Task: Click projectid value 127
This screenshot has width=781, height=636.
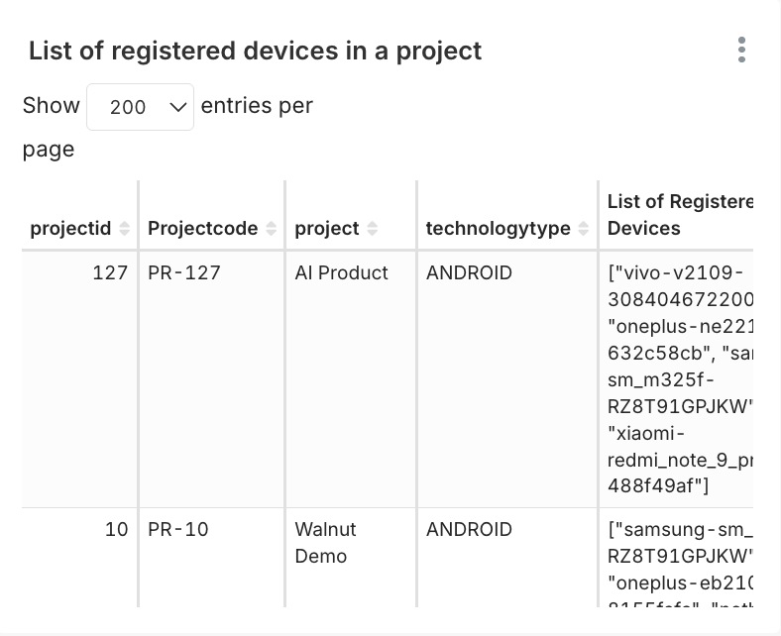Action: point(110,273)
